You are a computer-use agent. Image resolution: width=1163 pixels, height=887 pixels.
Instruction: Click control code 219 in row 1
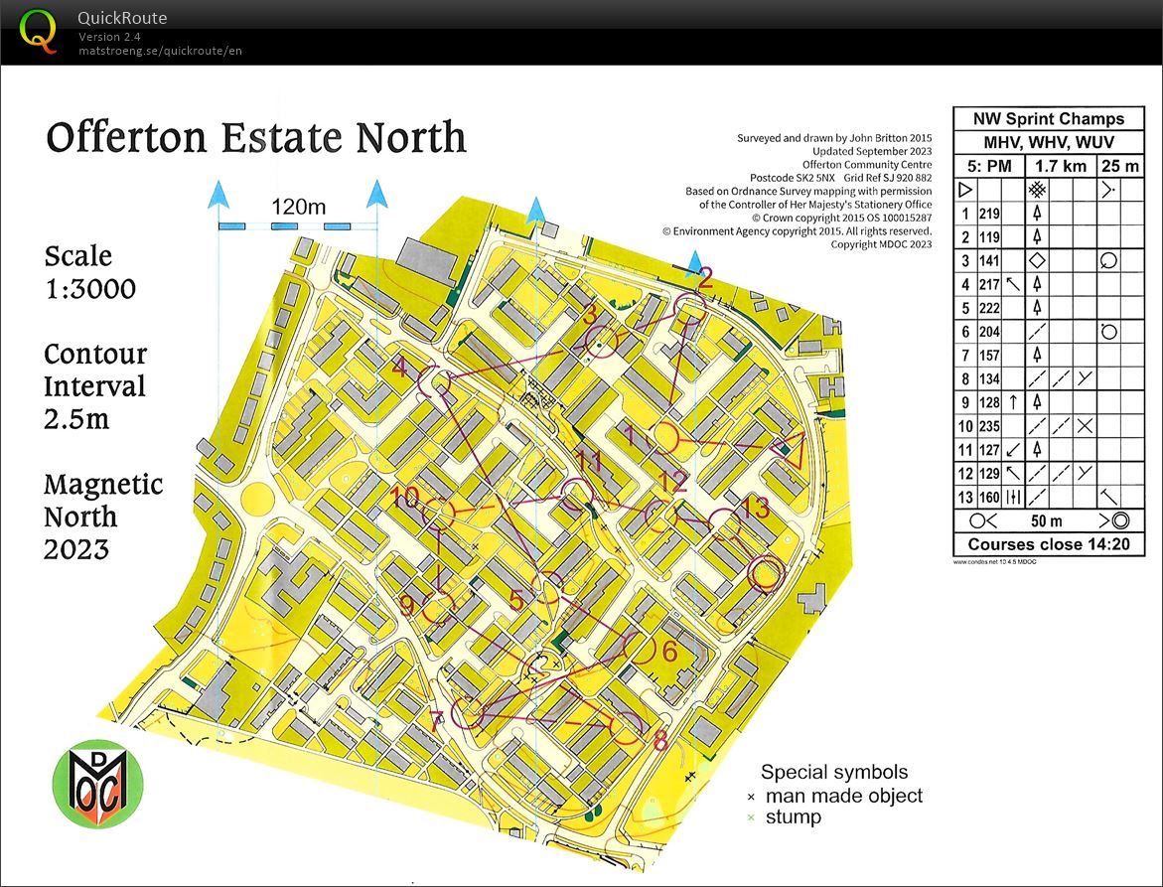[x=989, y=214]
